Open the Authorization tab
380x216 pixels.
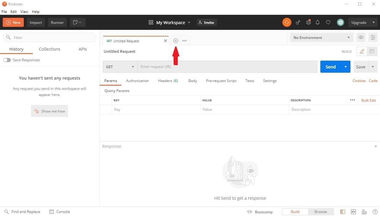[137, 81]
